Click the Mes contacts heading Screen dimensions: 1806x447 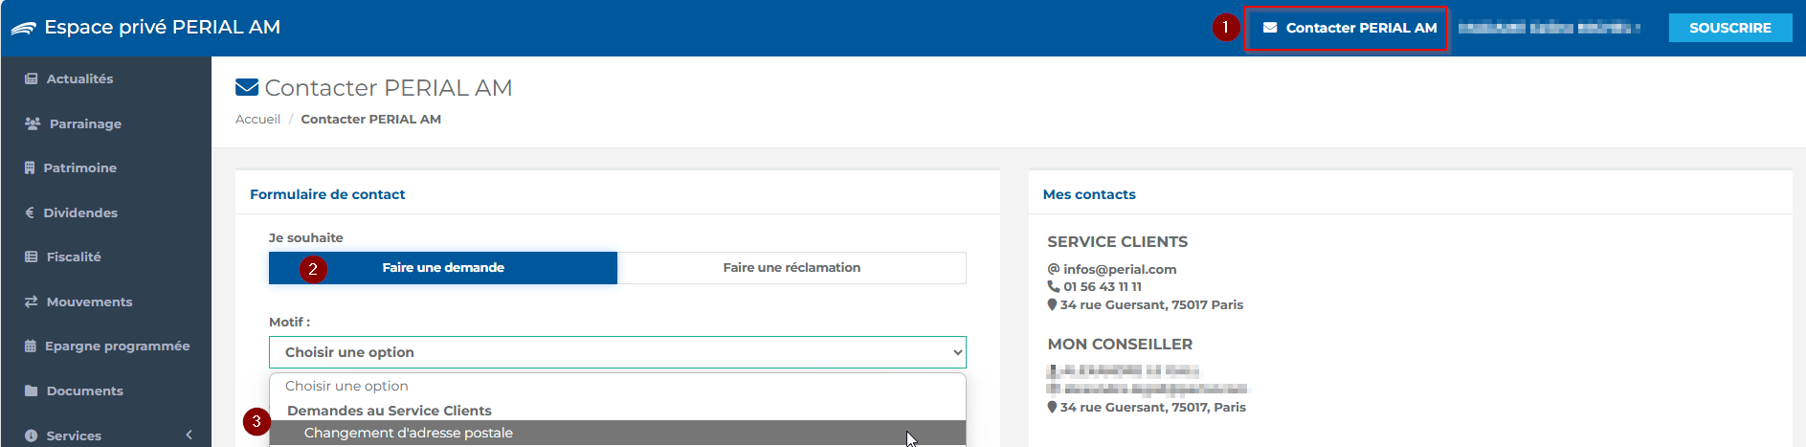[x=1089, y=194]
